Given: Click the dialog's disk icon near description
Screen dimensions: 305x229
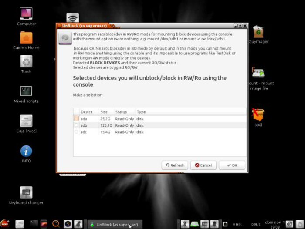Looking at the screenshot, I should (x=65, y=38).
